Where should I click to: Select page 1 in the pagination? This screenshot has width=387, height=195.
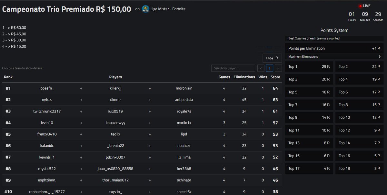pos(269,68)
